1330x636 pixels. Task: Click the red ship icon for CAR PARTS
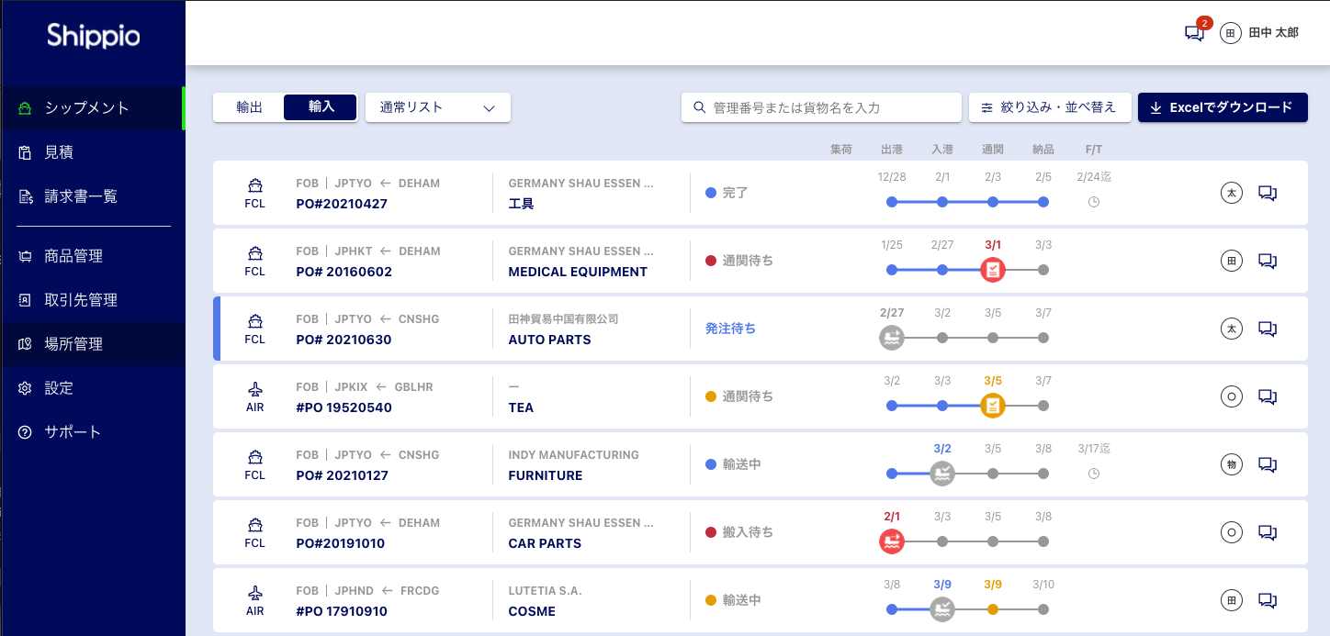coord(892,541)
